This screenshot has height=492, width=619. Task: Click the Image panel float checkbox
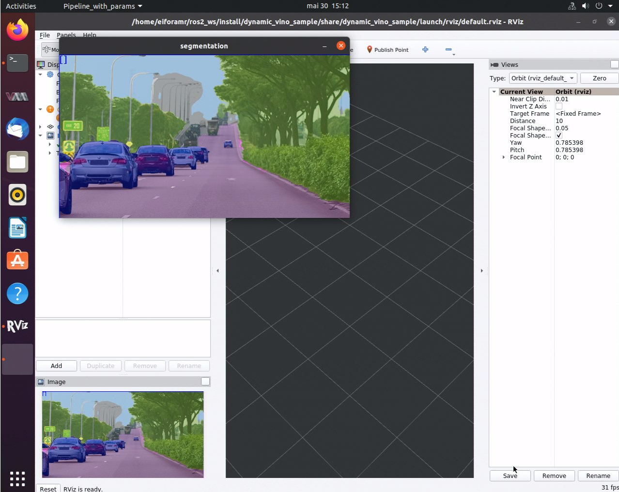point(205,382)
